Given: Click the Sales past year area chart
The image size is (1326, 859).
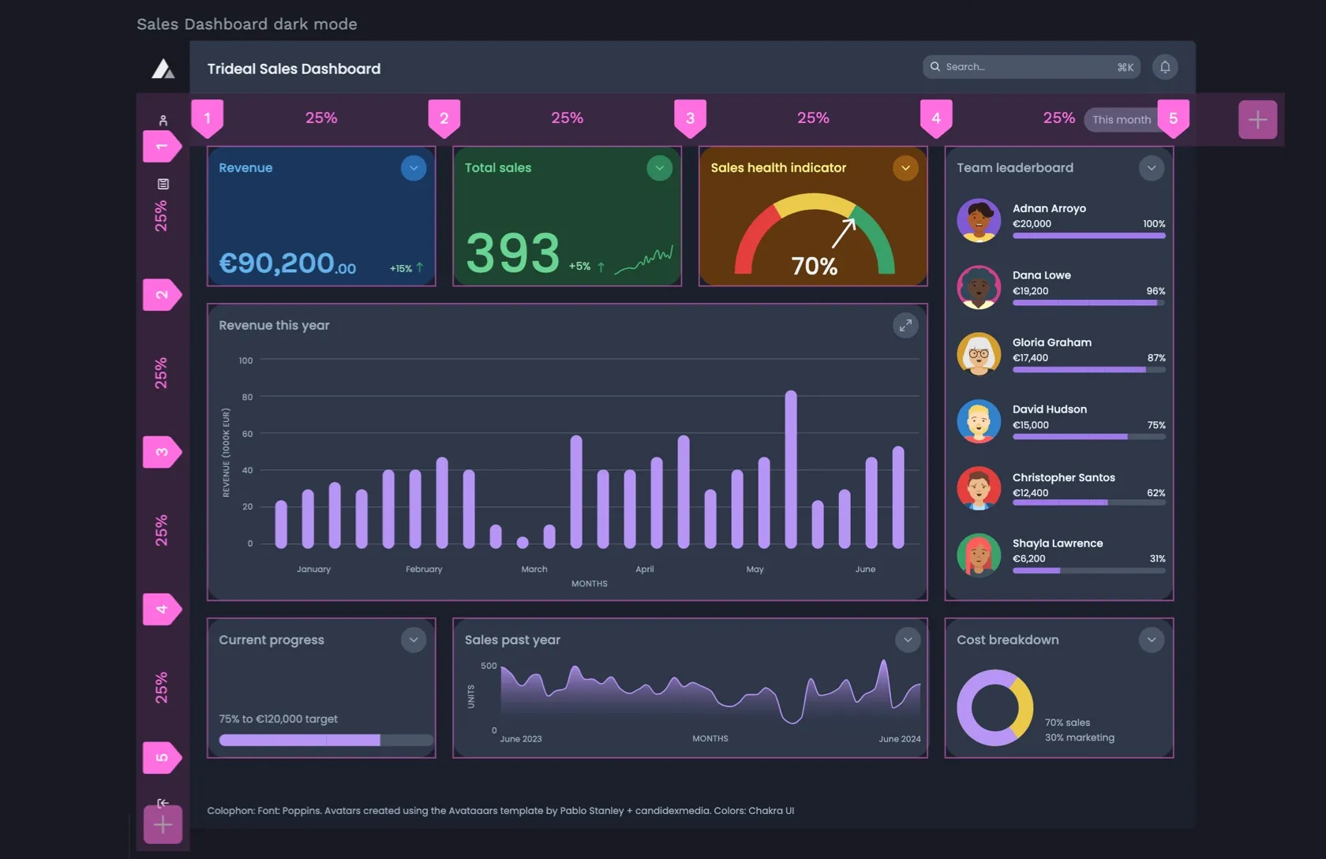Looking at the screenshot, I should pyautogui.click(x=710, y=693).
